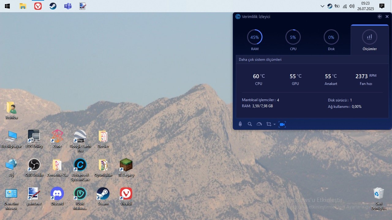Click the blue screen recorder camera icon

pos(282,124)
